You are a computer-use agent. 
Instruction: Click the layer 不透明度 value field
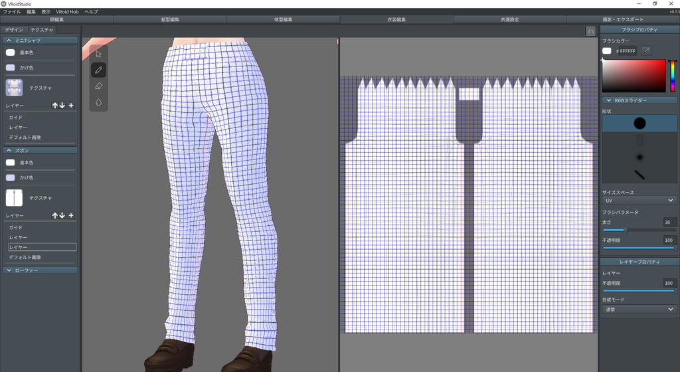click(669, 283)
